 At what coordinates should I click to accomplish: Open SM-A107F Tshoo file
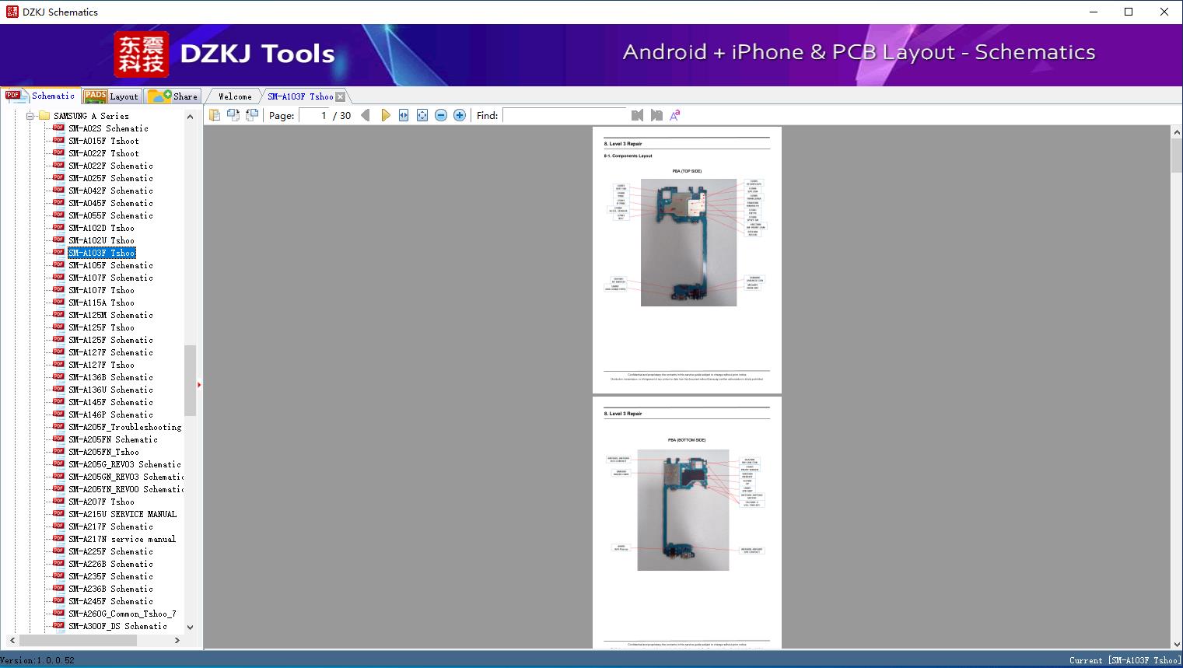101,290
